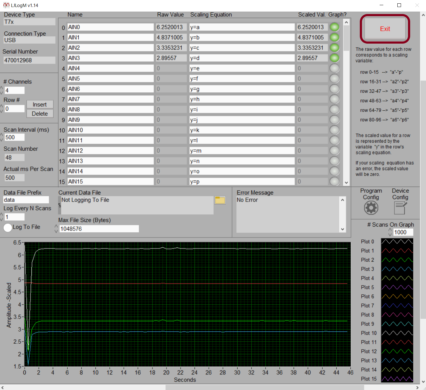Open Program Config gear icon
This screenshot has height=390, width=426.
(371, 208)
